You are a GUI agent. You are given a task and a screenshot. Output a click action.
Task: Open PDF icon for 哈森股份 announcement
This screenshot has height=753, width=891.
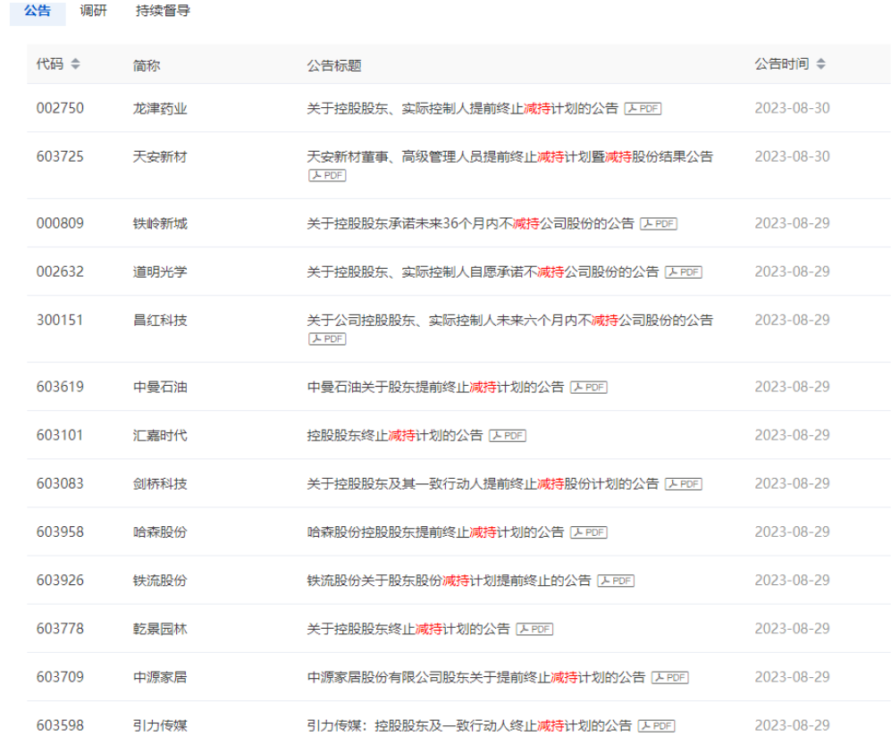tap(589, 532)
